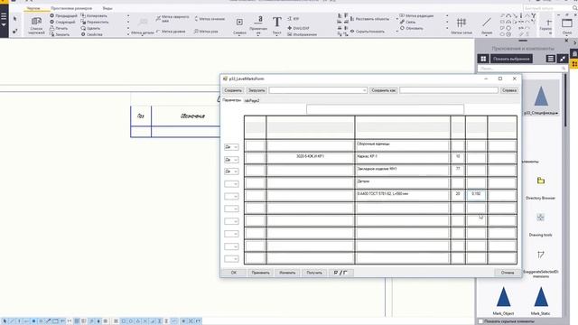578x325 pixels.
Task: Open the drawing list (Список чертежей)
Action: pyautogui.click(x=36, y=25)
